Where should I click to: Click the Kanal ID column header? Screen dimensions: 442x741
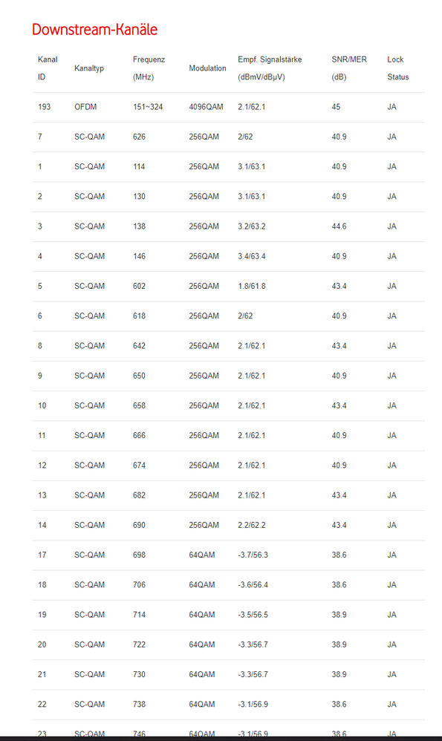[x=48, y=68]
